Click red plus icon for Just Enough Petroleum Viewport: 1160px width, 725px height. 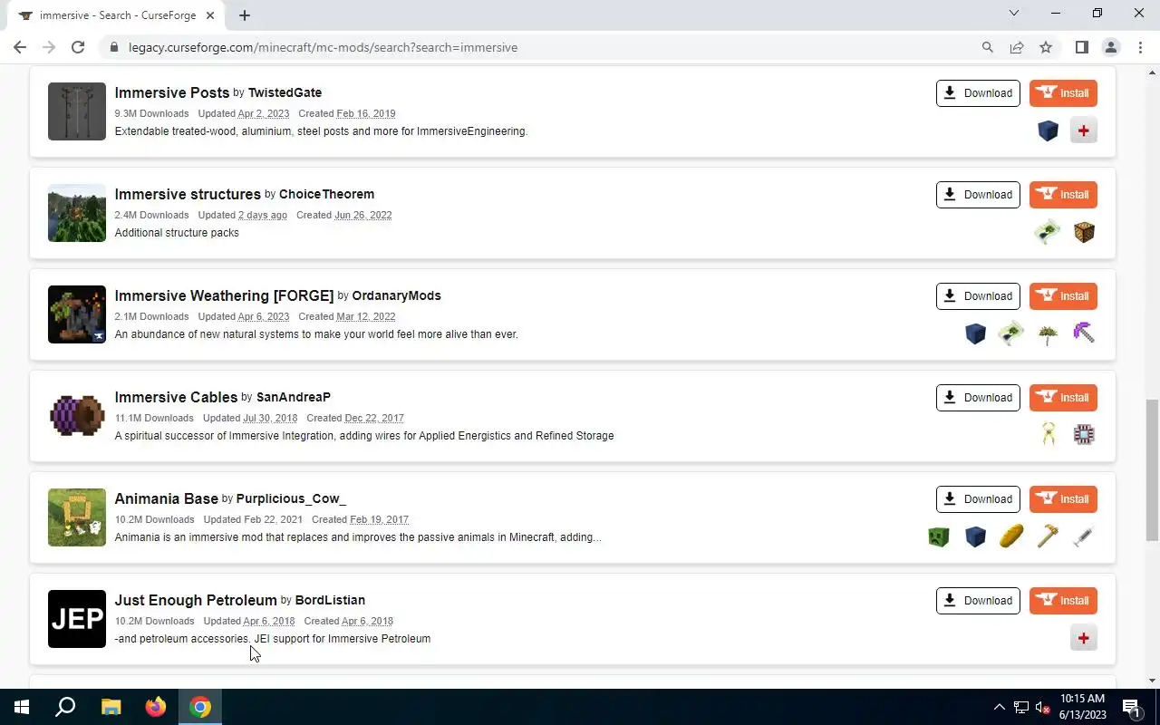(1084, 638)
